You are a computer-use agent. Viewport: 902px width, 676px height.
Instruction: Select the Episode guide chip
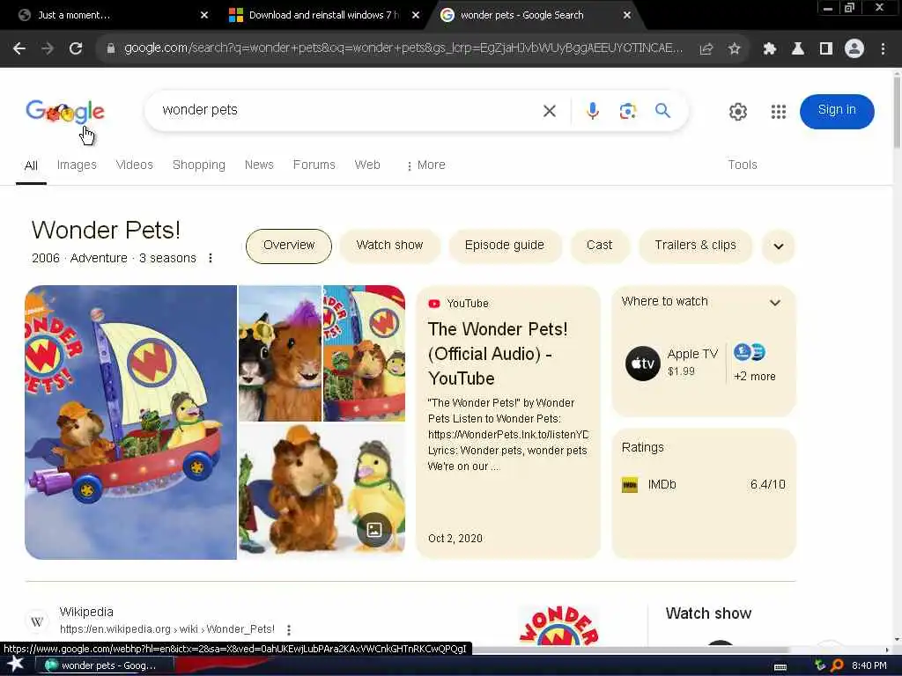coord(505,246)
